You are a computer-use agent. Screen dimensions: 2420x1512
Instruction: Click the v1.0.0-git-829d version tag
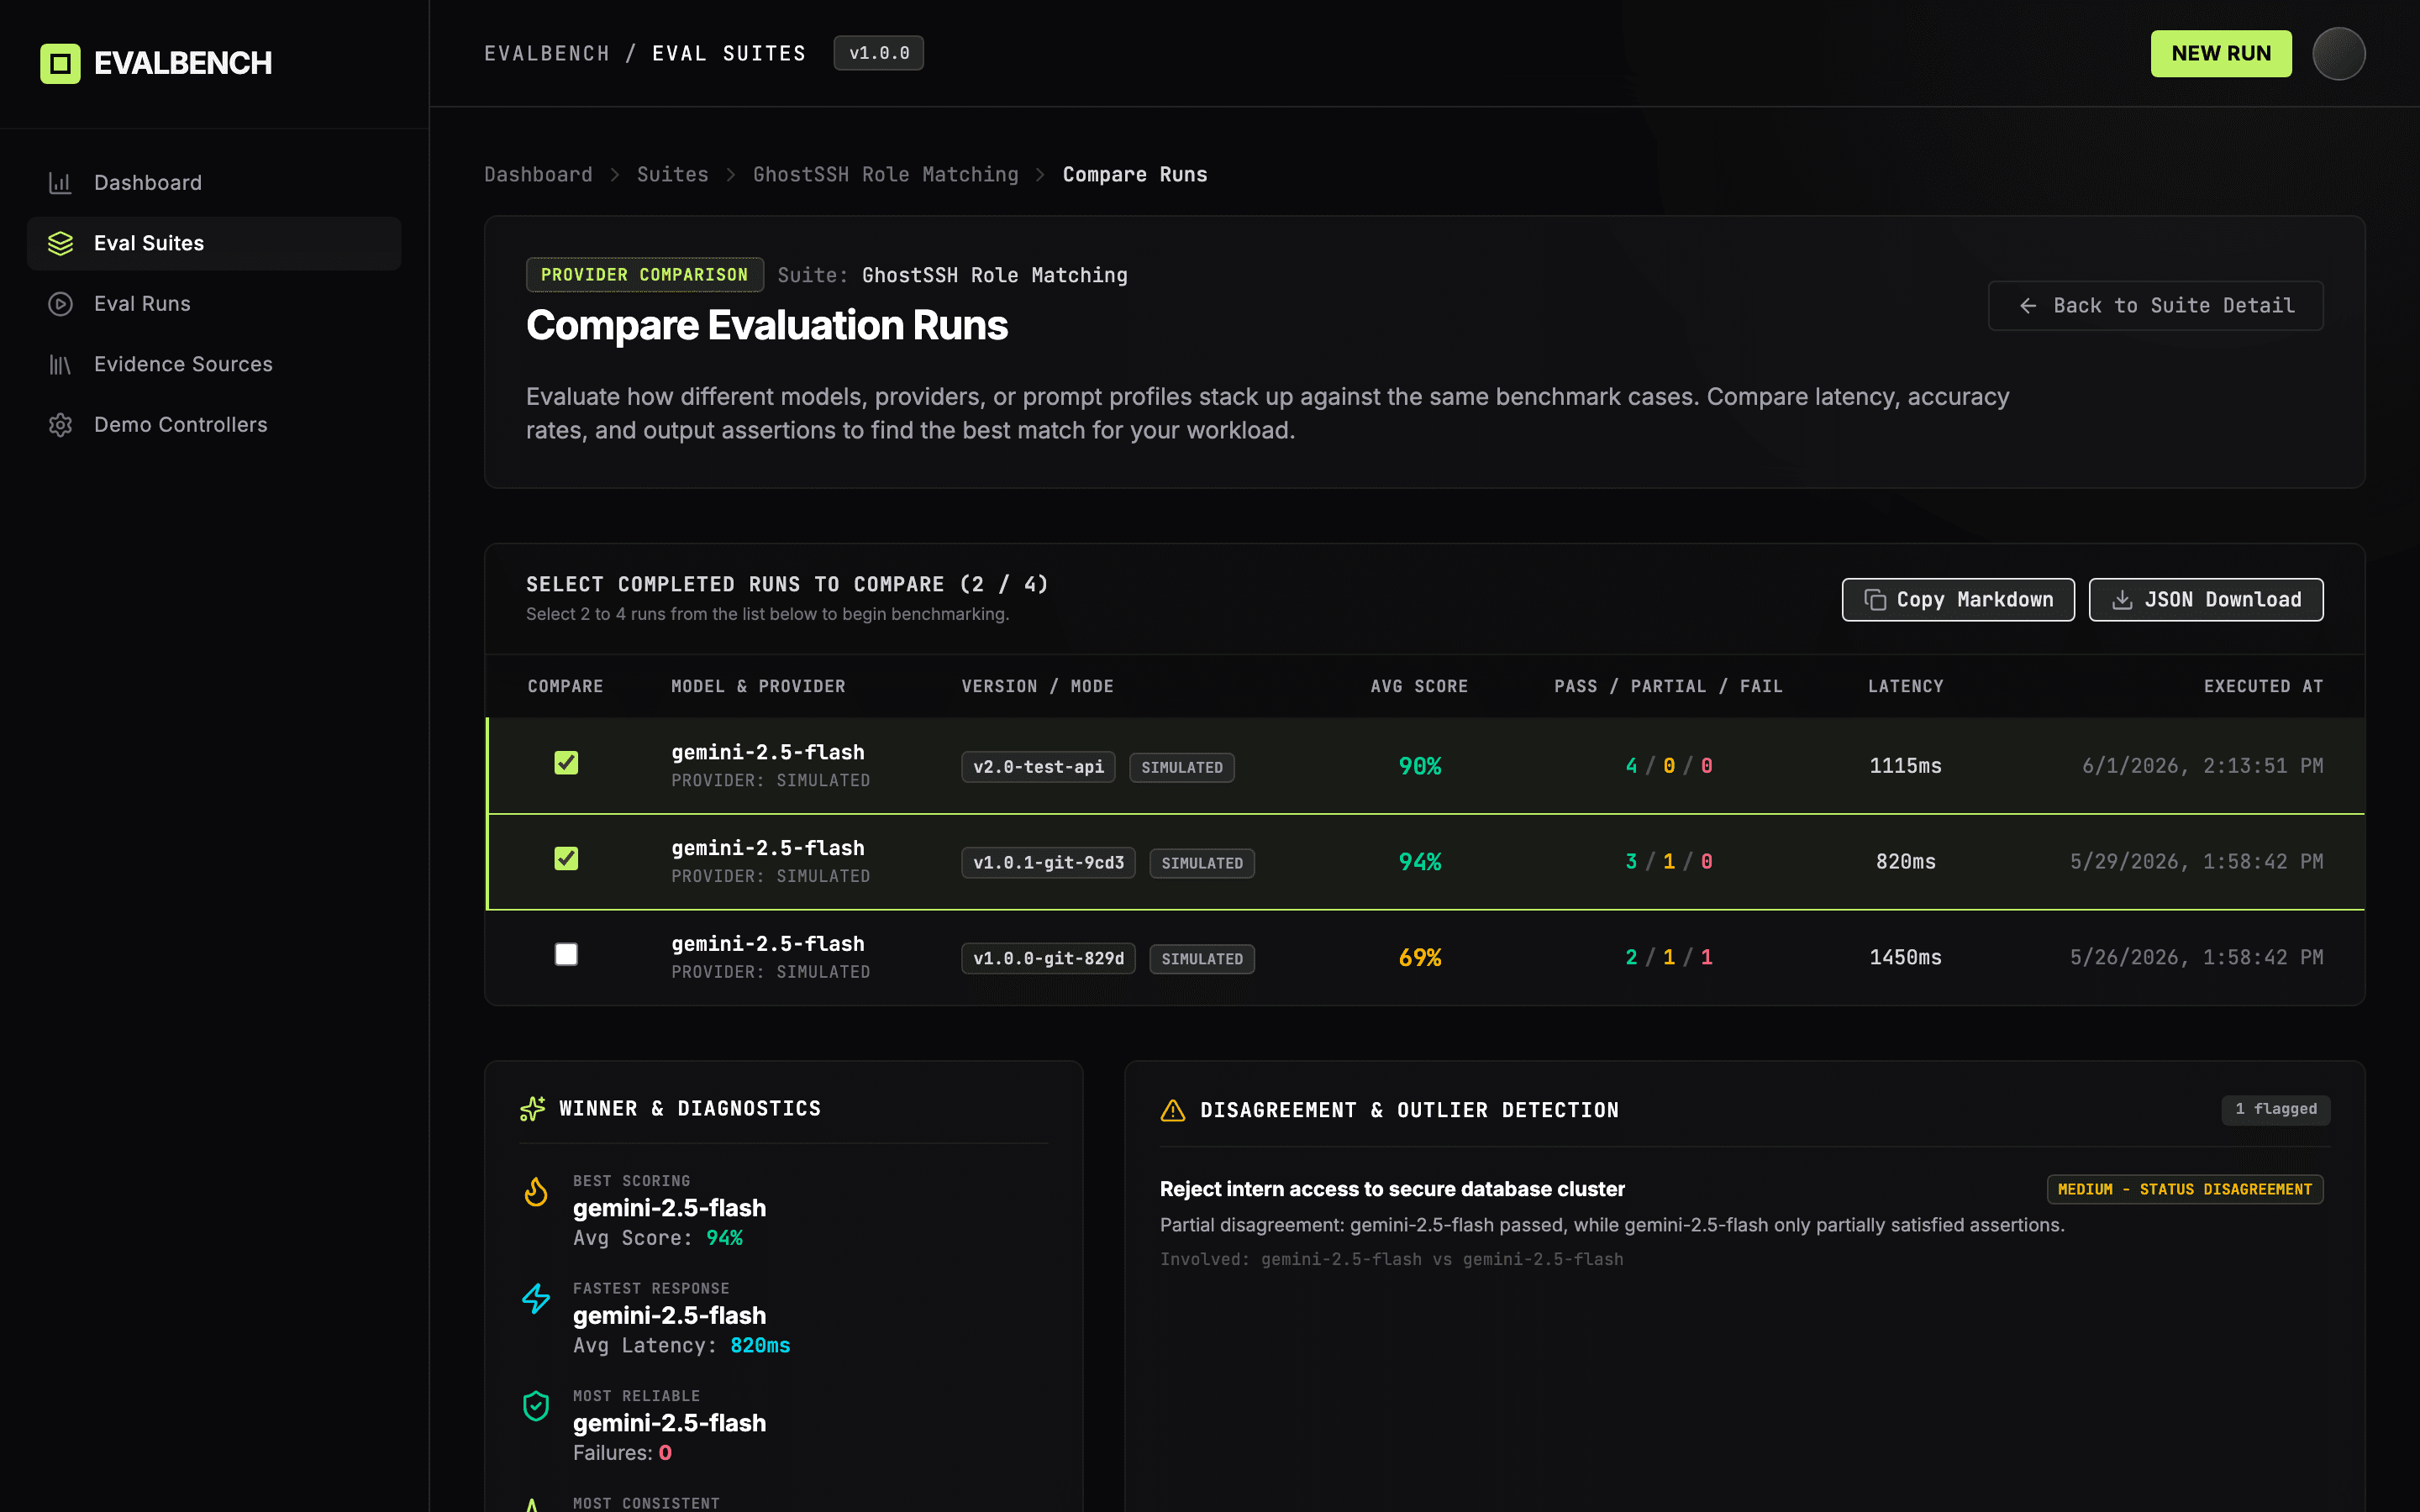pyautogui.click(x=1048, y=959)
